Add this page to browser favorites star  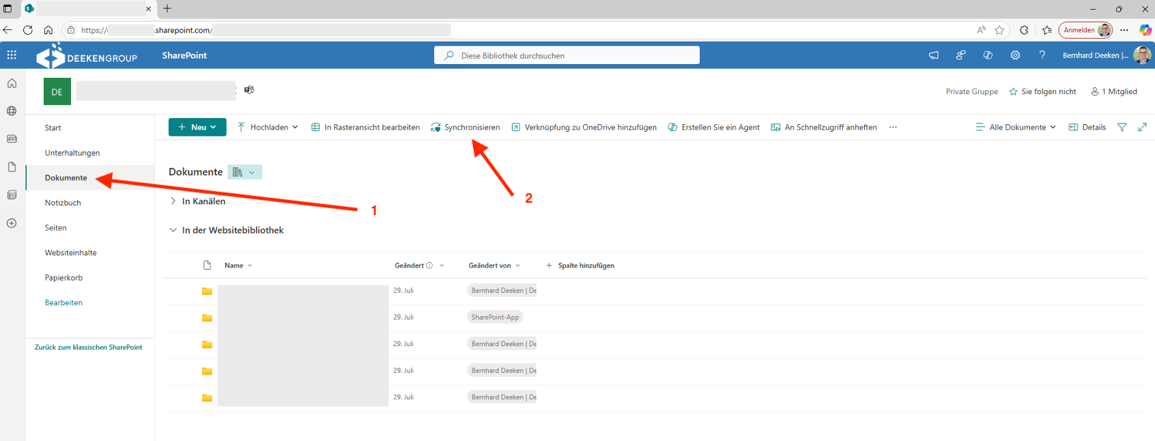(999, 30)
